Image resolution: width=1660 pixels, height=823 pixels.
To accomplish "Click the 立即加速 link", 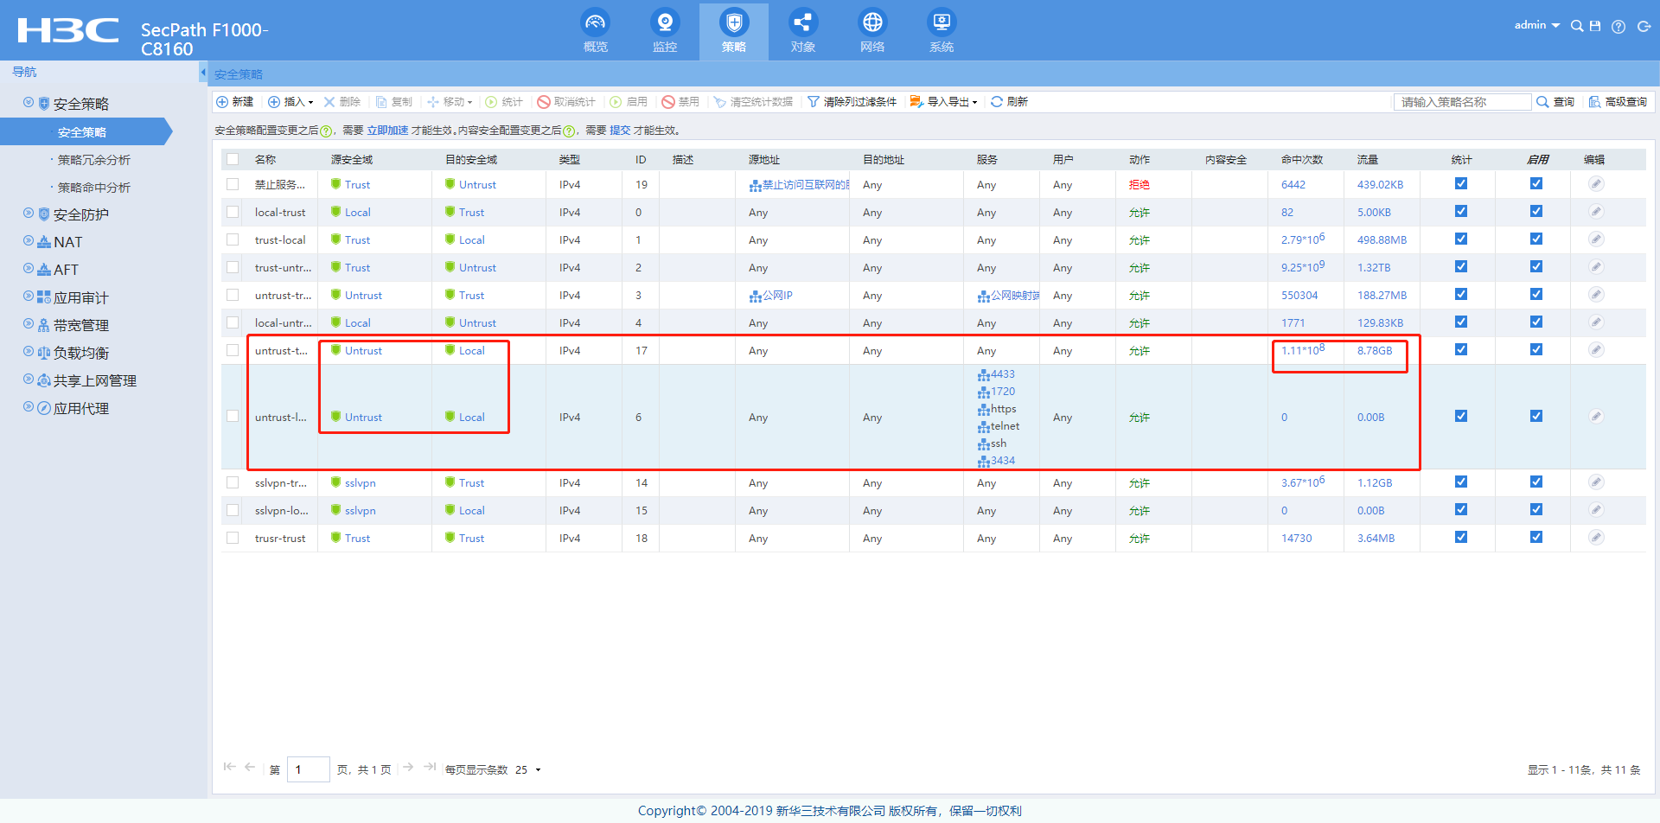I will 386,131.
